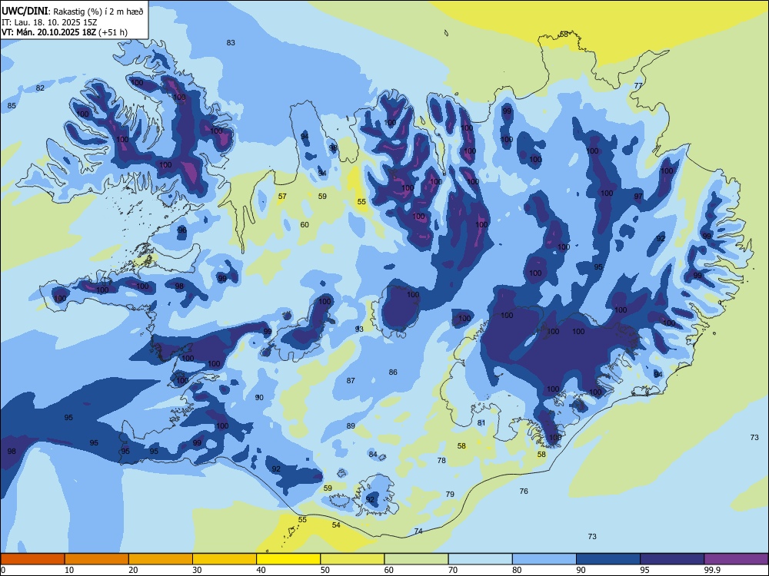The image size is (769, 576).
Task: Click the purple above-99.9 legend swatch
Action: 736,559
